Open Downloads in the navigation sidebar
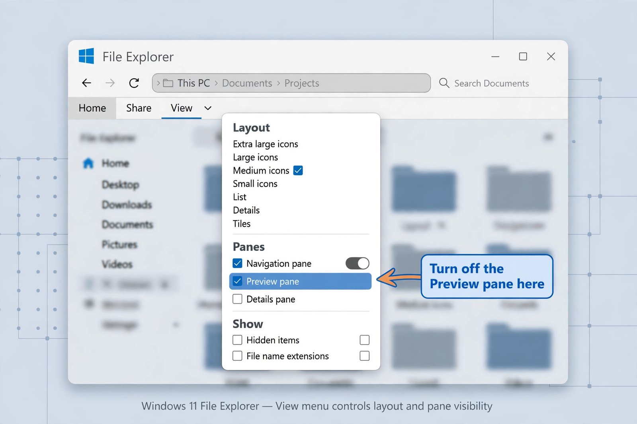637x424 pixels. (x=127, y=204)
